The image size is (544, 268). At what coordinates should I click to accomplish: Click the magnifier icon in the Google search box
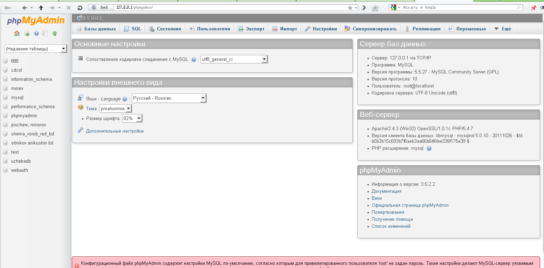click(519, 7)
